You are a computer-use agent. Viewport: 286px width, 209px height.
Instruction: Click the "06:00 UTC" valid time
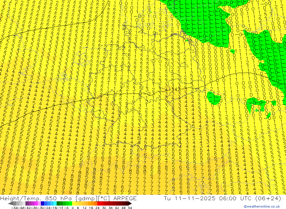(235, 198)
